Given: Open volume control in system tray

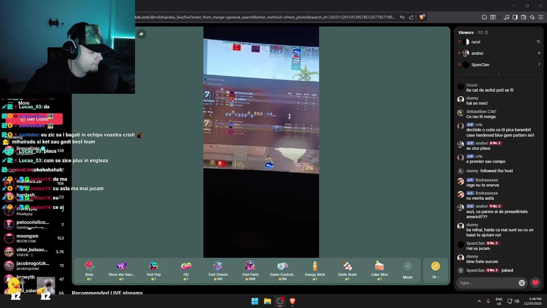Looking at the screenshot, I should pyautogui.click(x=517, y=301).
